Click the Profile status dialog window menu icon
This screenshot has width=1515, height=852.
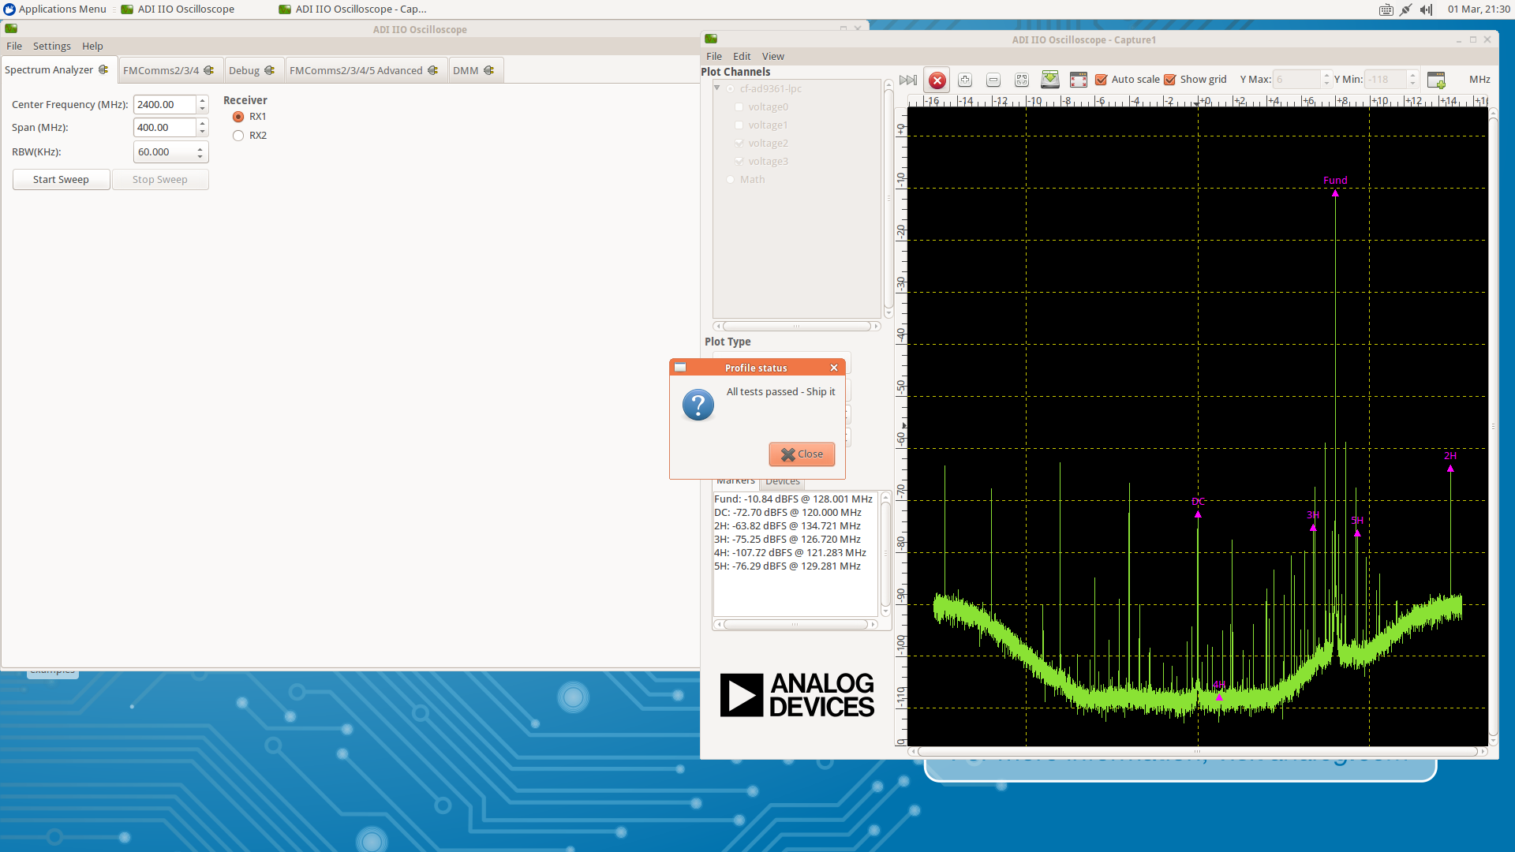680,368
